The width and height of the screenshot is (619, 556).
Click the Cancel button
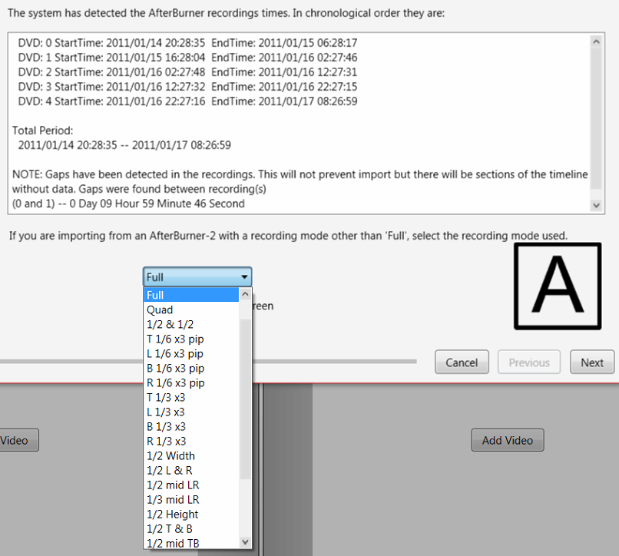(x=462, y=362)
